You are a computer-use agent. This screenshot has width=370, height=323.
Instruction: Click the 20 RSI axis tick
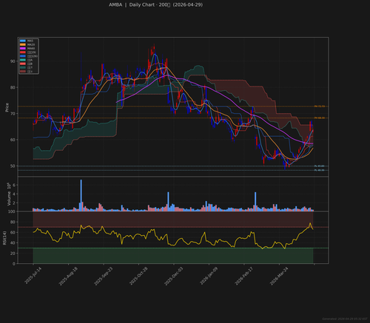[13, 254]
